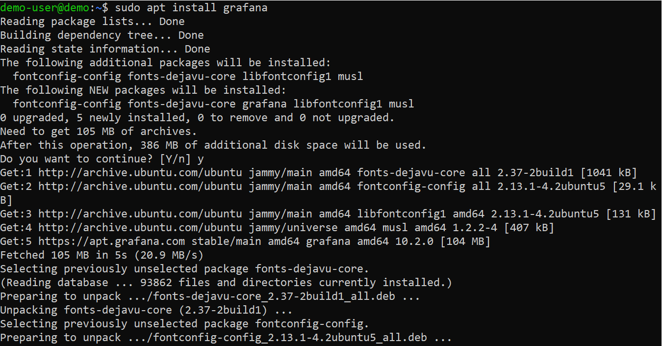Viewport: 662px width, 346px height.
Task: Click the '0 upgraded, 5 newly installed' summary line
Action: pyautogui.click(x=197, y=118)
